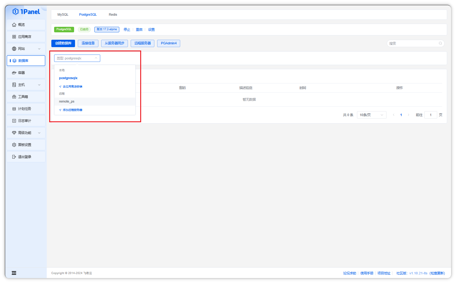Open the 概览 home icon
Viewport: 456px width, 283px height.
pyautogui.click(x=14, y=25)
